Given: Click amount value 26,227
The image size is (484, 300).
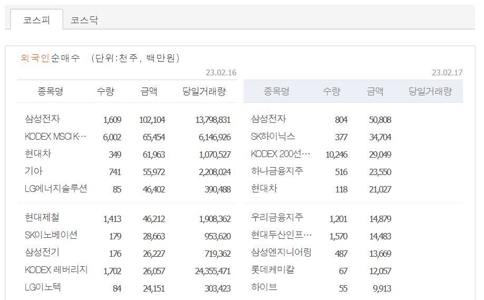Looking at the screenshot, I should [x=154, y=254].
